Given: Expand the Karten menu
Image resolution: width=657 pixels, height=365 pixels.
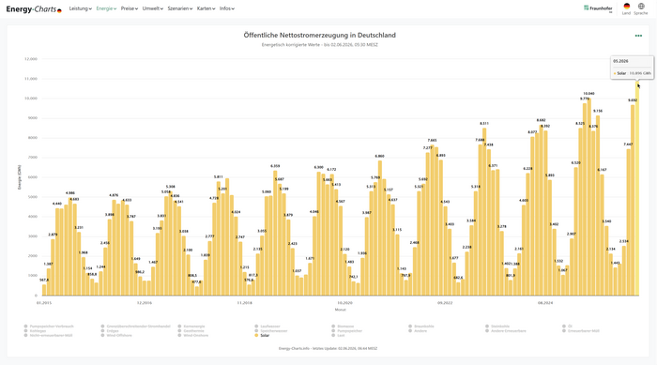Looking at the screenshot, I should pos(206,8).
